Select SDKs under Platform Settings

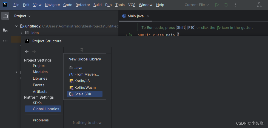[37, 103]
